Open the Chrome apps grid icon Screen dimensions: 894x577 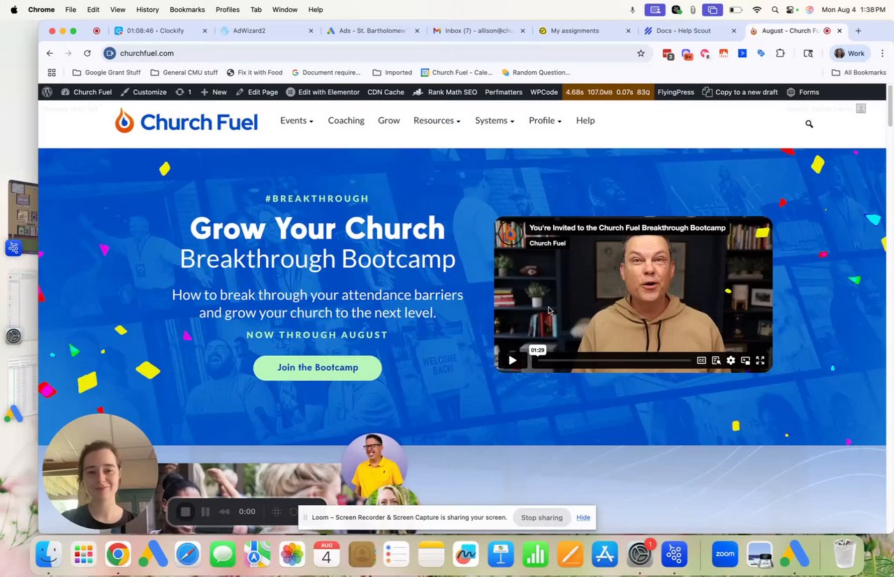52,73
